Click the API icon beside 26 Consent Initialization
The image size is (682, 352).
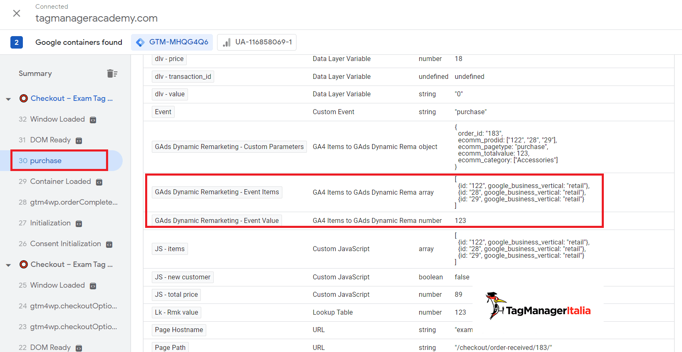coord(109,244)
